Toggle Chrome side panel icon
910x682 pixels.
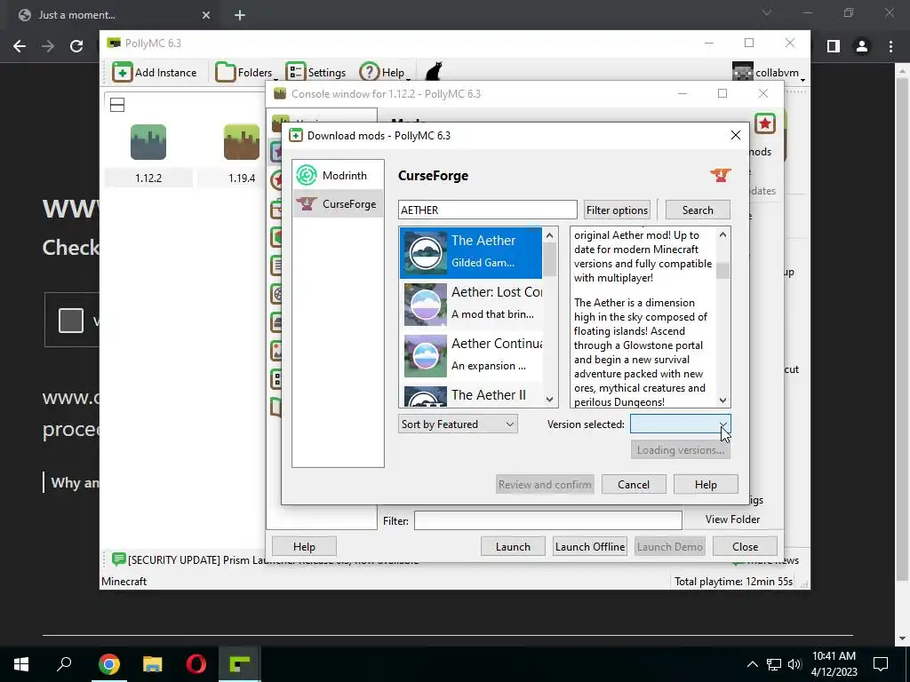pyautogui.click(x=834, y=46)
